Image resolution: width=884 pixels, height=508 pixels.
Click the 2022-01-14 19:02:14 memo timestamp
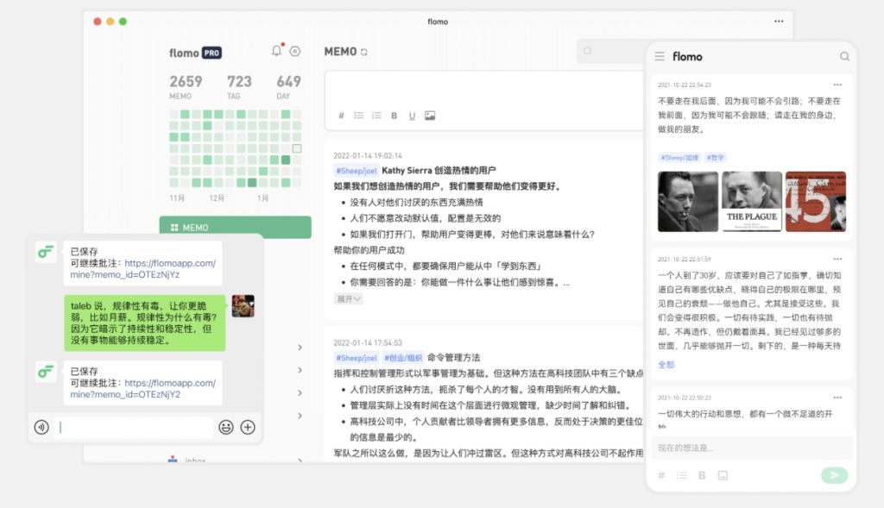pyautogui.click(x=368, y=155)
